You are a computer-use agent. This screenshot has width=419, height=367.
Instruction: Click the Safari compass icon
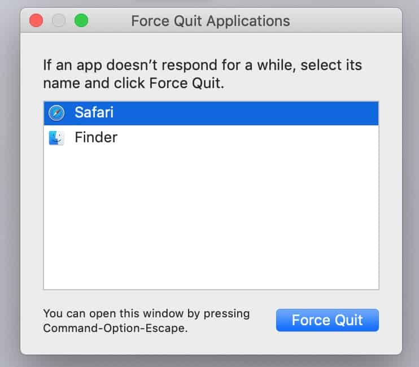click(x=56, y=113)
